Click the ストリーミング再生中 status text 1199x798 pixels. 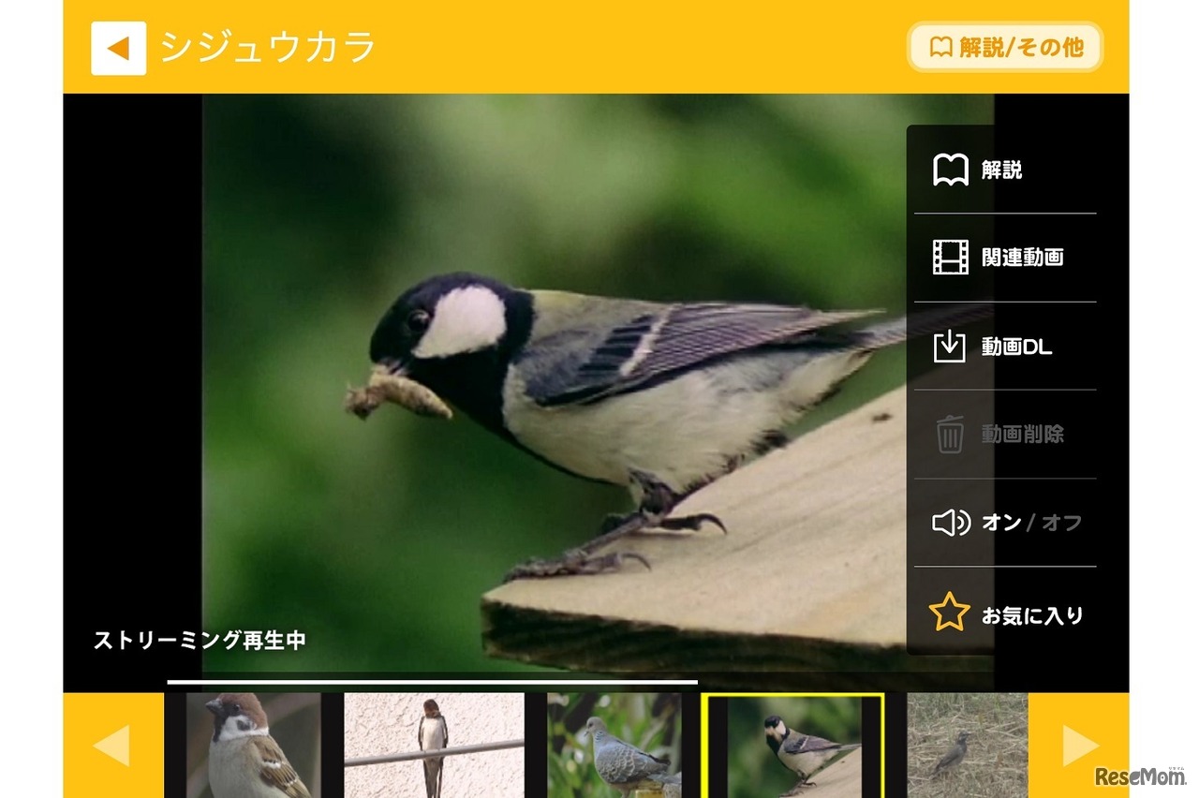[x=200, y=641]
